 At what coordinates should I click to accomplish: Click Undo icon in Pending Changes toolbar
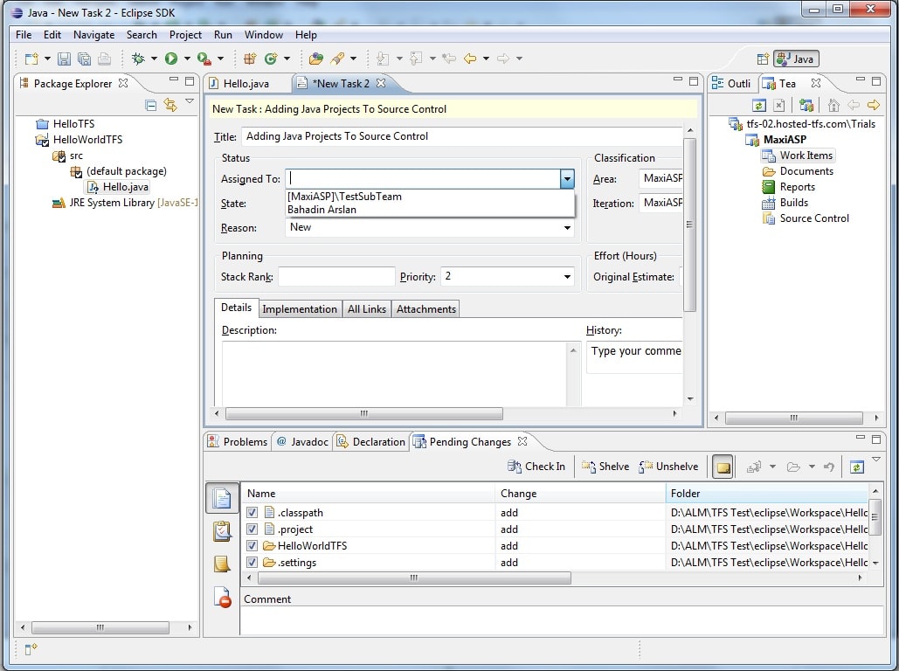pos(828,467)
